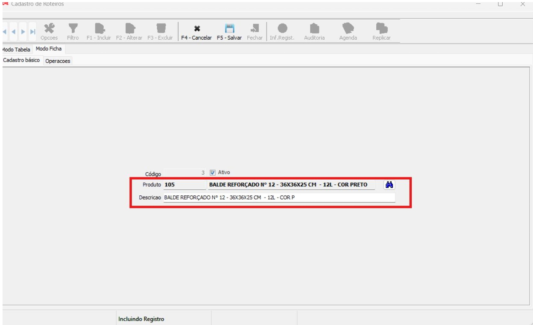Click the Replicar toolbar icon
This screenshot has height=325, width=533.
tap(381, 29)
